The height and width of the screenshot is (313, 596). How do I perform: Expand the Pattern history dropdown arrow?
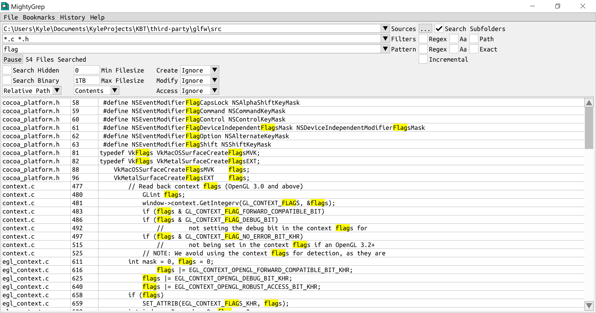tap(385, 49)
